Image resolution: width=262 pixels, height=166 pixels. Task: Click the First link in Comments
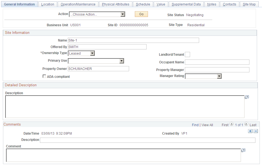click(225, 125)
